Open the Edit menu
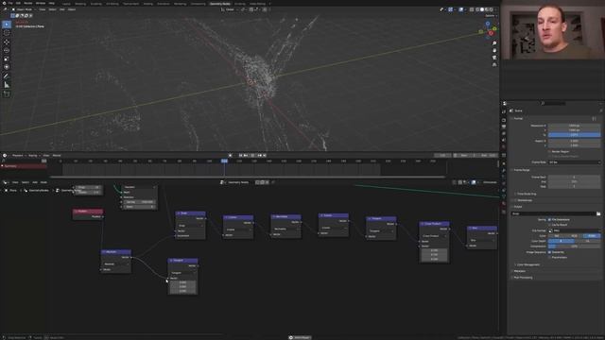 (18, 3)
